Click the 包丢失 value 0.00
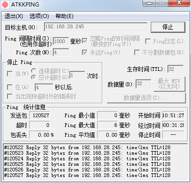Viewport: 191px width, 183px height. click(39, 135)
